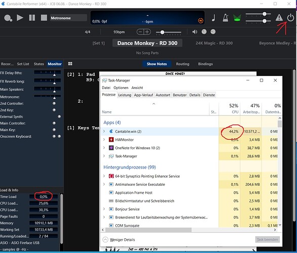Click the 2nd Controller activity indicator
This screenshot has height=253, width=297.
click(x=54, y=103)
